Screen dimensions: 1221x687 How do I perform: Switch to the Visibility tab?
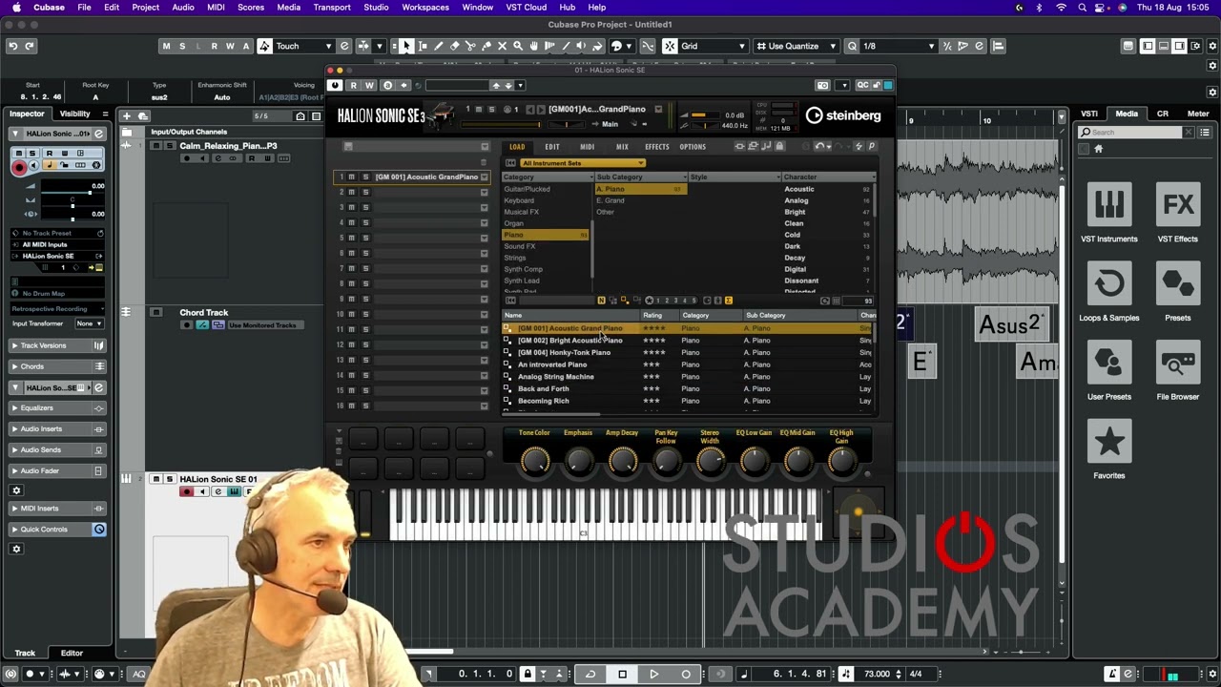(75, 114)
